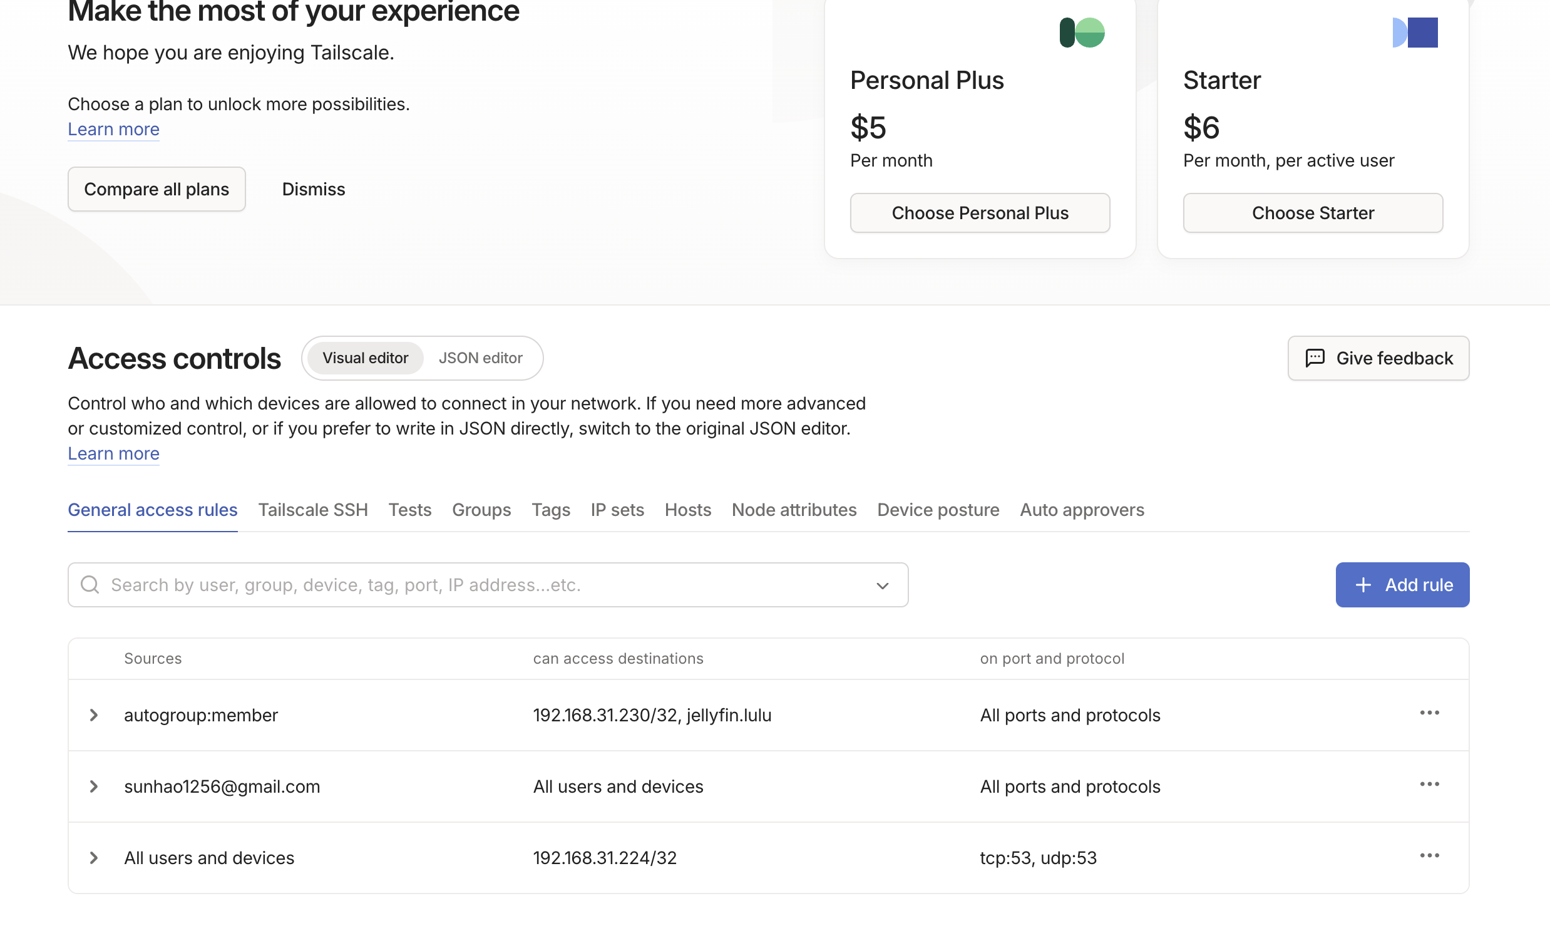This screenshot has height=948, width=1550.
Task: Click the Give feedback button
Action: click(1379, 359)
